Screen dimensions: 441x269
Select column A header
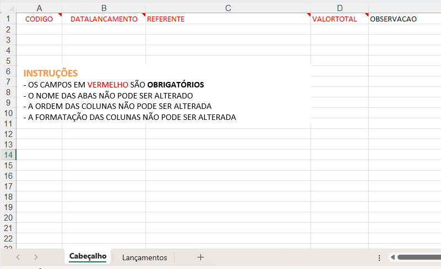click(x=39, y=8)
